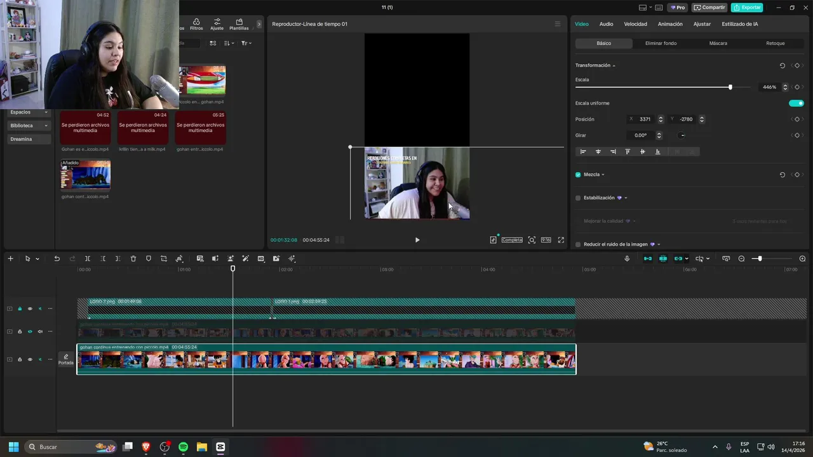Enable the Estabilización checkbox
The width and height of the screenshot is (813, 457).
point(578,198)
